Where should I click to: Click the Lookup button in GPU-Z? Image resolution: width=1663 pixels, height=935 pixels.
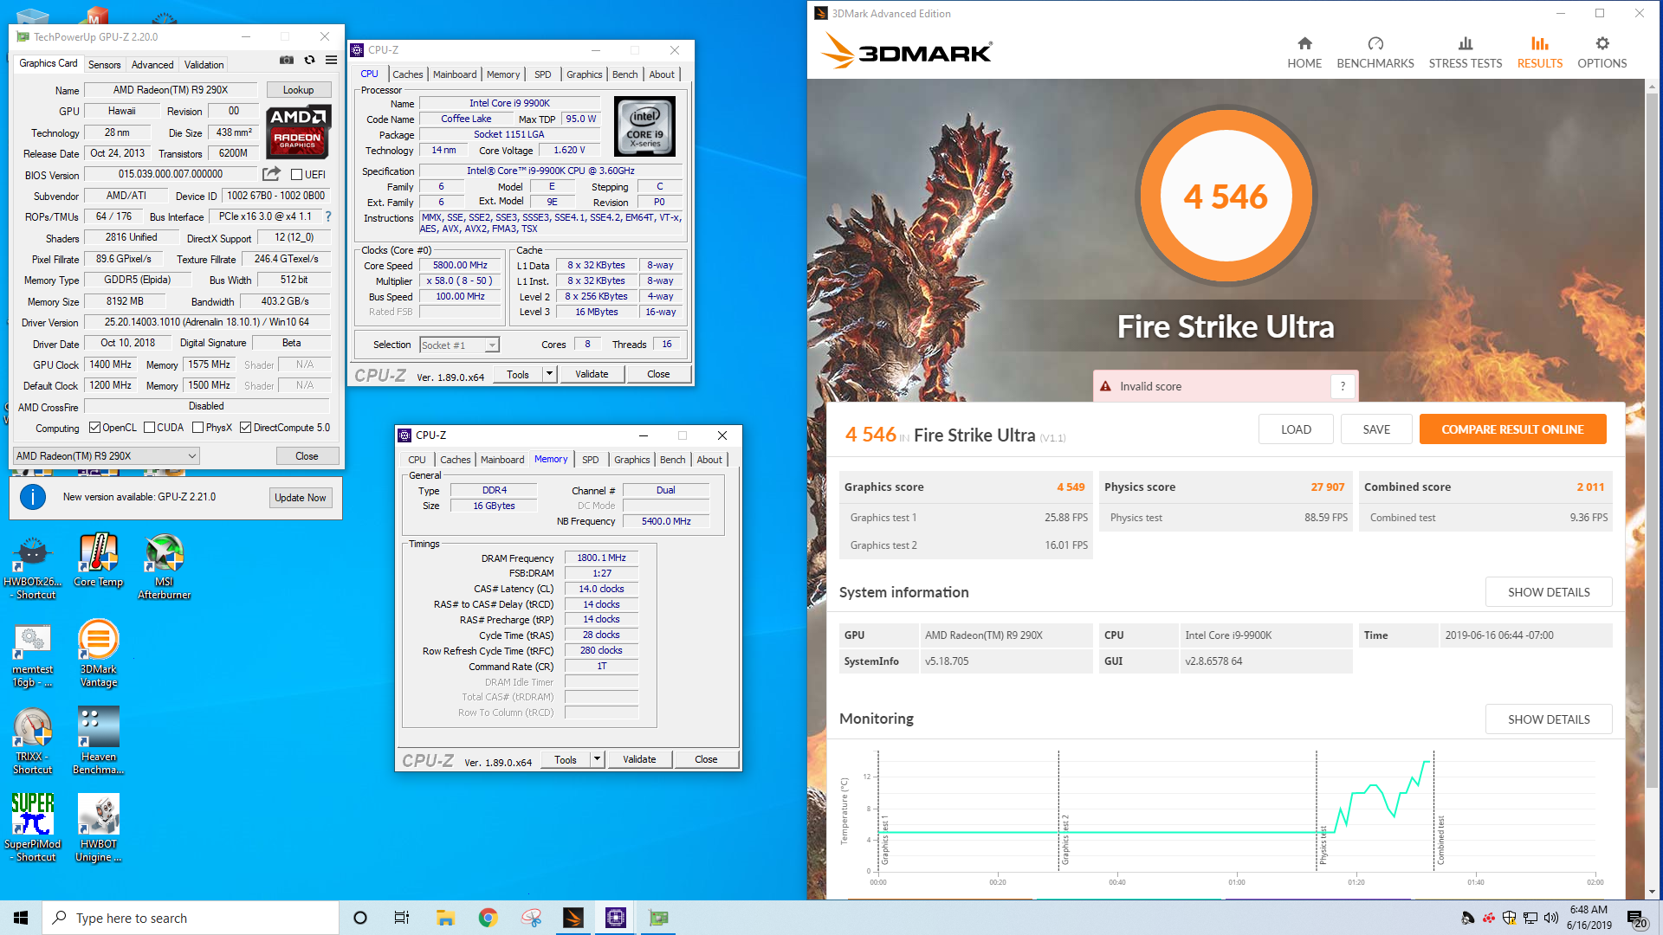298,90
